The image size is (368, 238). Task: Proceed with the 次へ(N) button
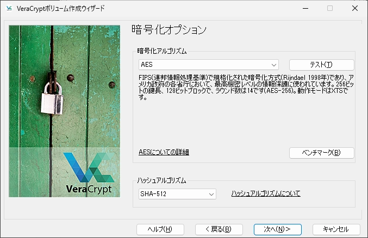277,229
